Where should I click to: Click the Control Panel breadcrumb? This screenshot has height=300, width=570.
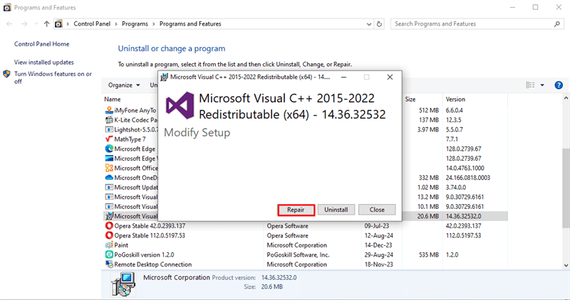(92, 24)
